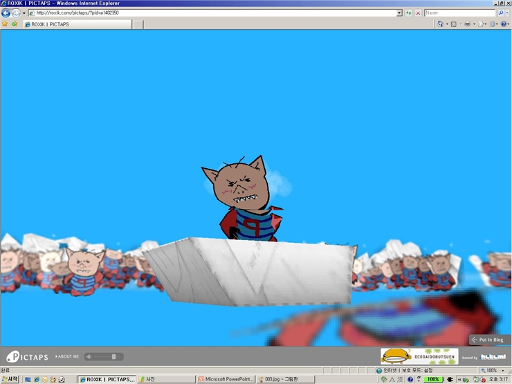Click the blue help icon in language bar
Viewport: 512px width, 384px height.
(410, 379)
